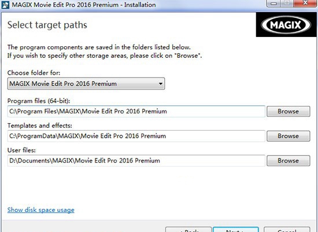Screen dimensions: 318x232
Task: Proceed with the Next button
Action: (236, 230)
